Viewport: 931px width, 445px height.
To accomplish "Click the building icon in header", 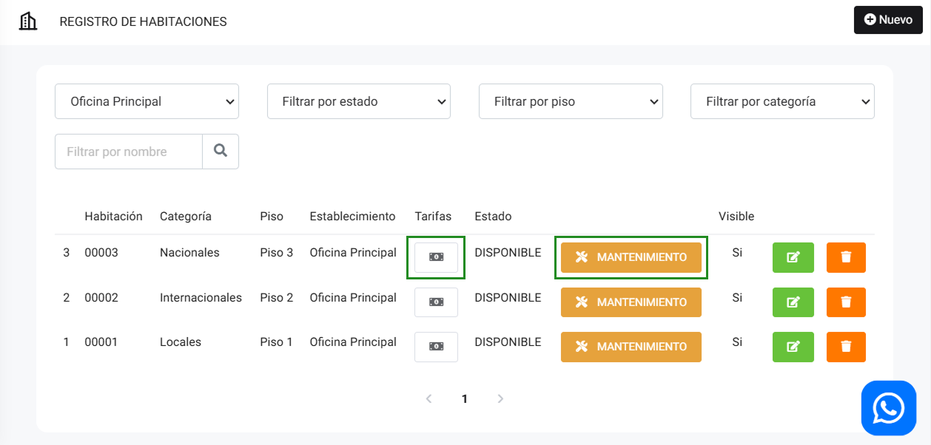I will pos(28,21).
